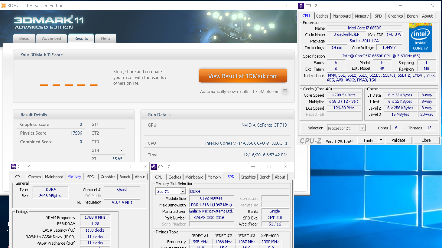Open Mainboard tab in top-right CPU-Z window
442x248 pixels.
(x=342, y=16)
